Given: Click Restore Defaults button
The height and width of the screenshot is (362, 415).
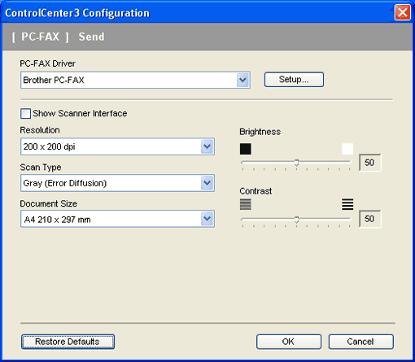Looking at the screenshot, I should tap(68, 342).
